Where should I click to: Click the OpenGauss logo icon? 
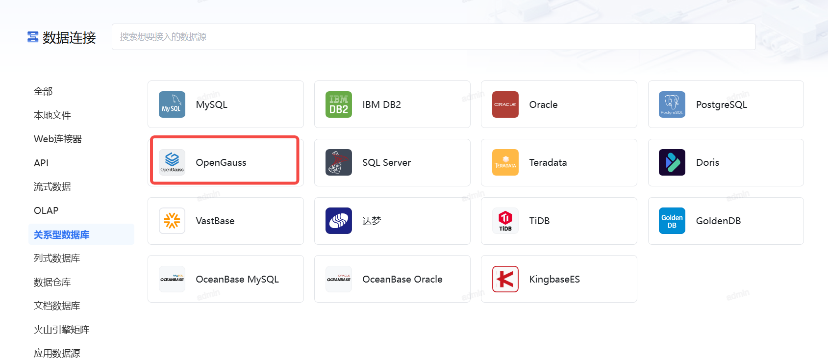tap(172, 162)
